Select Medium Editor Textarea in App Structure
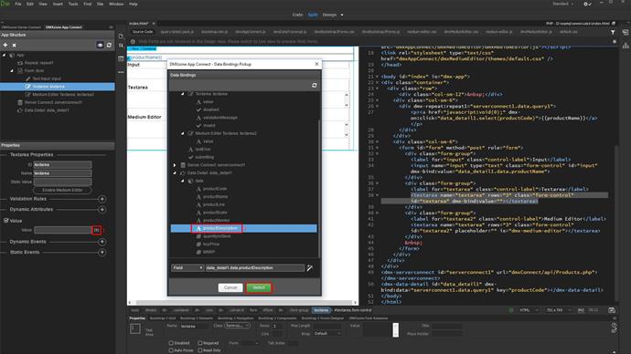 point(59,94)
